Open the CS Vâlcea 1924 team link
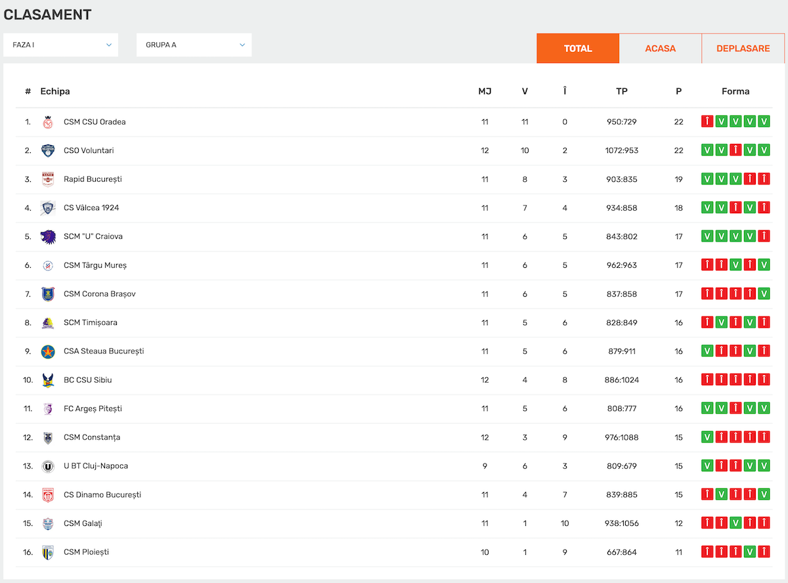Viewport: 788px width, 583px height. click(x=91, y=208)
